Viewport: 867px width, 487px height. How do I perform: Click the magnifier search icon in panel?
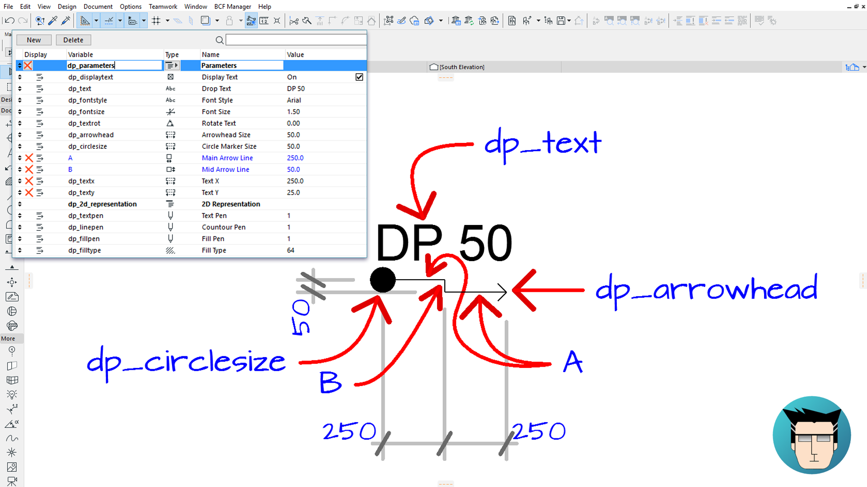[x=219, y=40]
